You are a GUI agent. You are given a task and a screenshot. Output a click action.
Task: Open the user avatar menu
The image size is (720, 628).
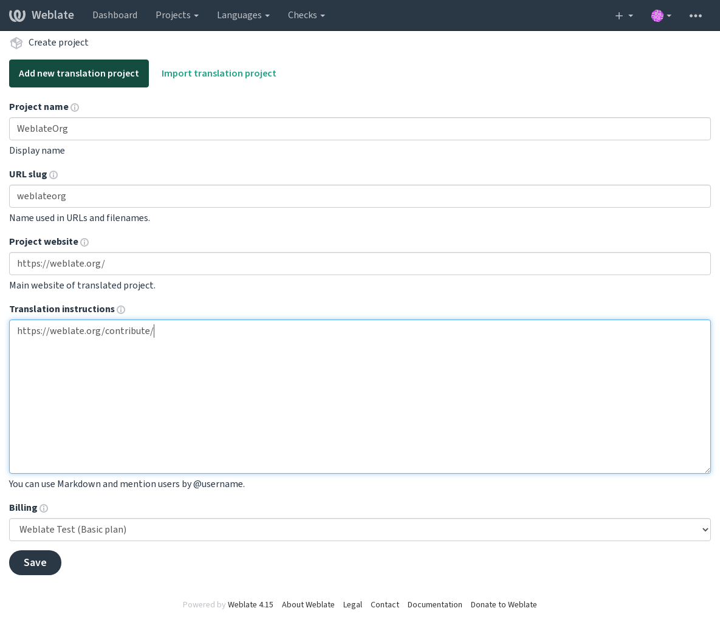point(661,16)
